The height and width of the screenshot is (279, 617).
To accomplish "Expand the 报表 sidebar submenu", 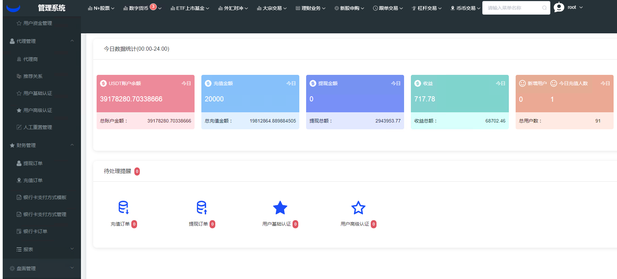I will (x=72, y=249).
